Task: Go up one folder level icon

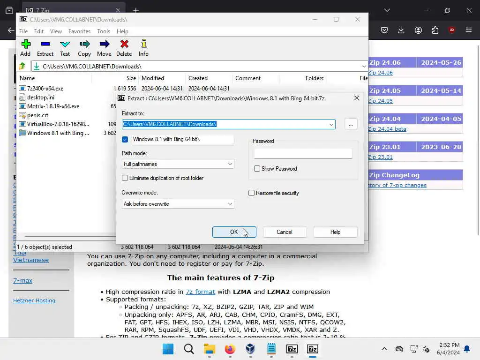Action: (x=22, y=66)
